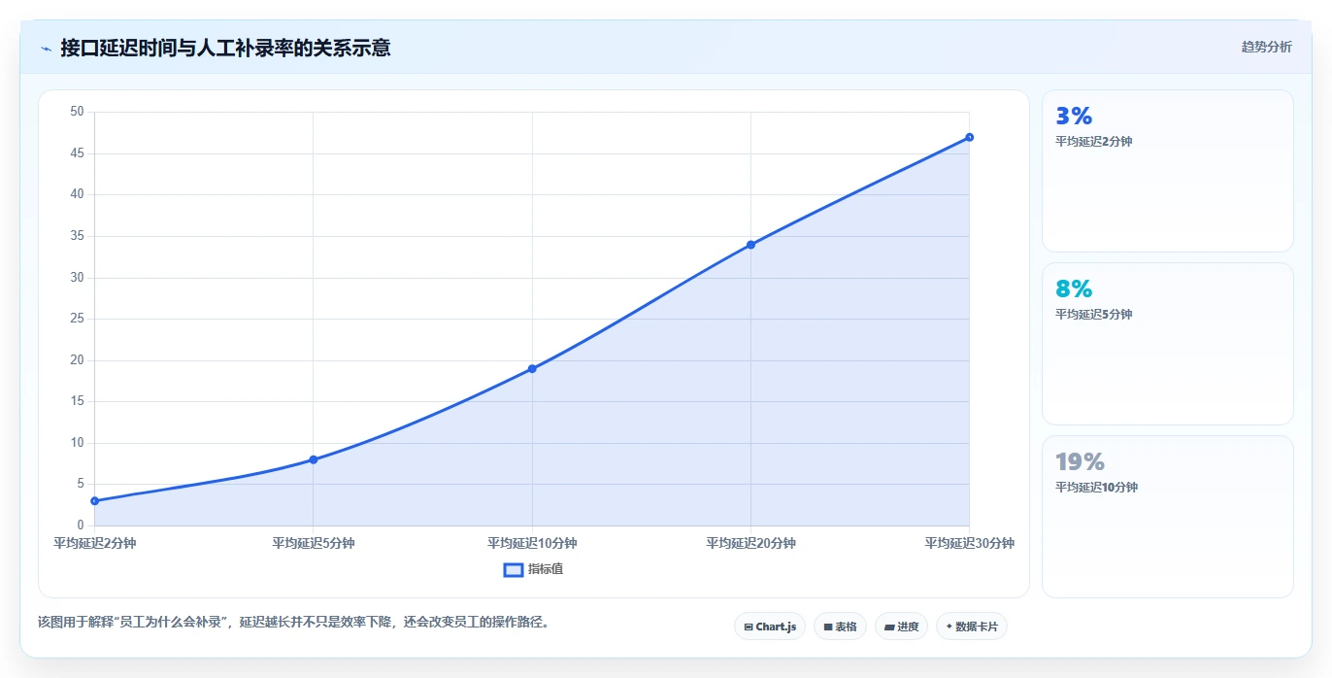Click the data point at 平均延迟10分钟
The image size is (1332, 678).
tap(532, 369)
